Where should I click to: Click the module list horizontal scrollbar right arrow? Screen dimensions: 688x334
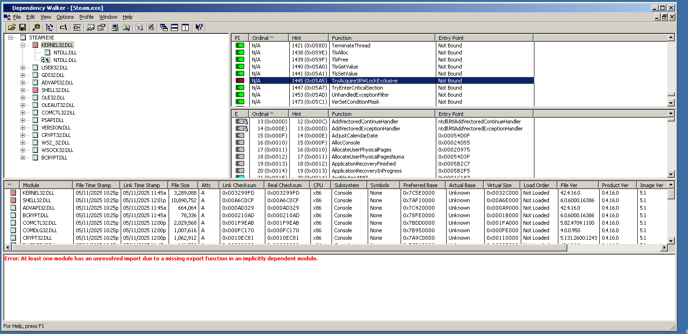[664, 247]
